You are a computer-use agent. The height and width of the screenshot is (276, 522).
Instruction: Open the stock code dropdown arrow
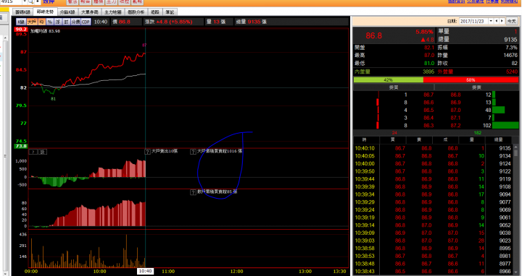25,2
